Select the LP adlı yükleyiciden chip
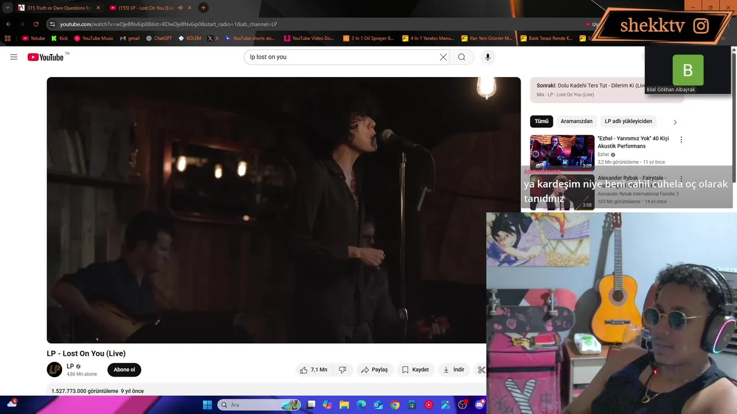Screen dimensions: 737x414 point(628,121)
